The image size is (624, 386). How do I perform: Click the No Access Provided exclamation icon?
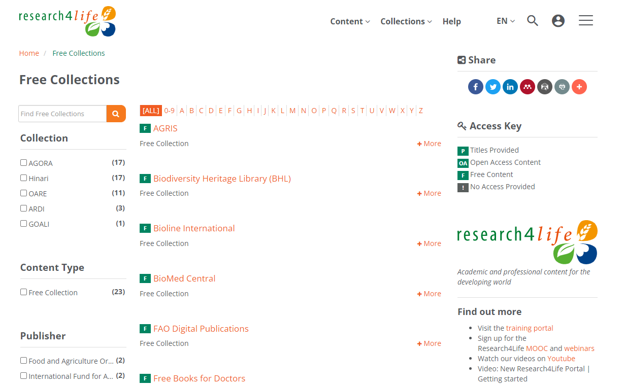(463, 187)
